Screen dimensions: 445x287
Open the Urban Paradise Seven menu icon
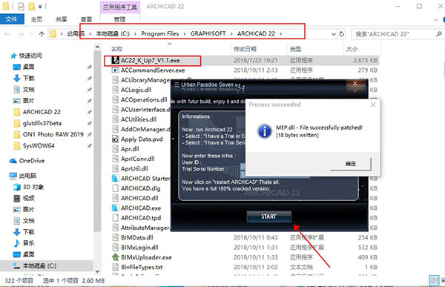tap(177, 85)
